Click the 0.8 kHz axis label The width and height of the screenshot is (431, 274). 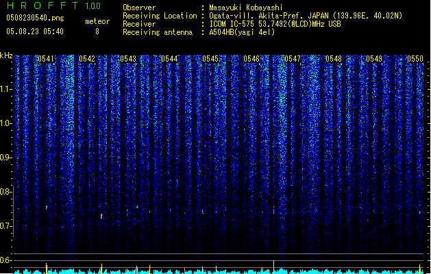[5, 192]
